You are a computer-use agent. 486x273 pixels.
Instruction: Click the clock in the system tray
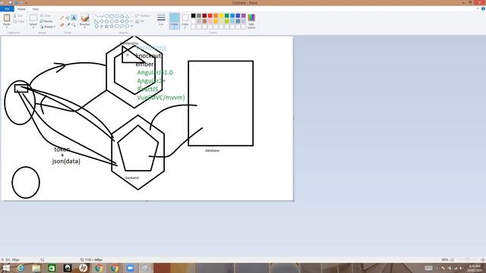tap(474, 268)
